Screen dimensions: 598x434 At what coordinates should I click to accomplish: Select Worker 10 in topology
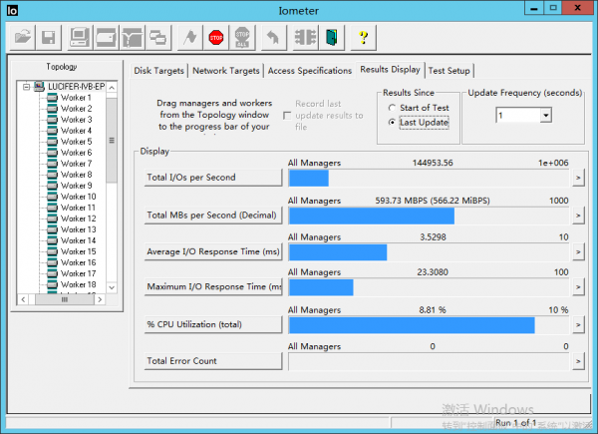tap(78, 197)
